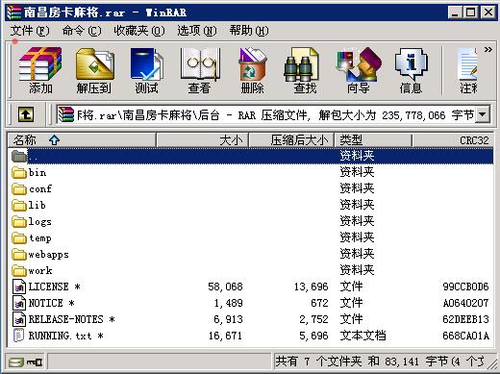Open the address path dropdown arrow
This screenshot has width=500, height=374.
point(483,114)
